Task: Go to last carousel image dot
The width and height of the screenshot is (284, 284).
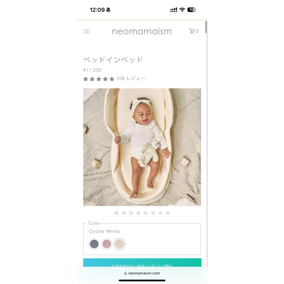Action: (x=168, y=213)
